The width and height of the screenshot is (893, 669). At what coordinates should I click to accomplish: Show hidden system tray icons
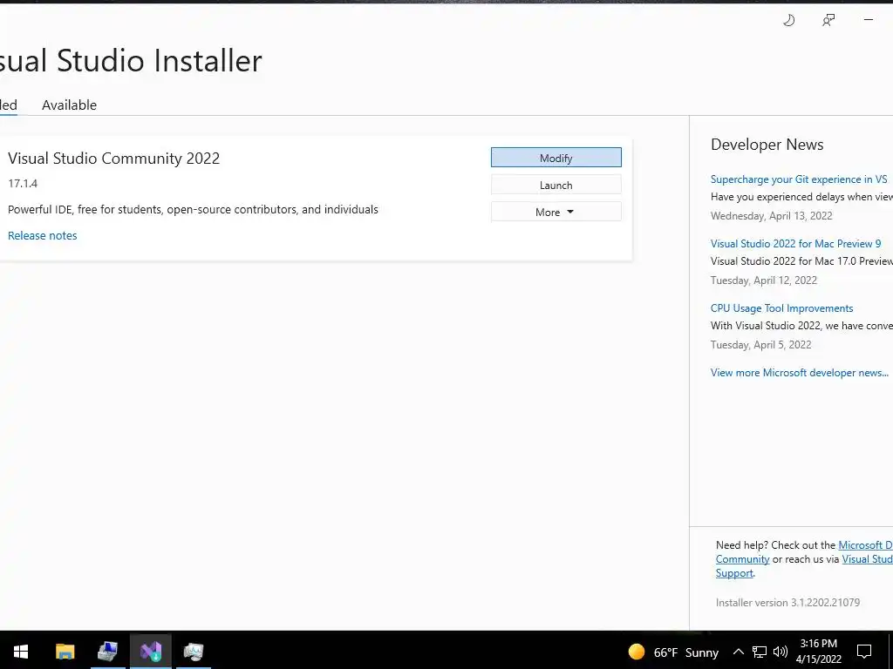pyautogui.click(x=738, y=652)
